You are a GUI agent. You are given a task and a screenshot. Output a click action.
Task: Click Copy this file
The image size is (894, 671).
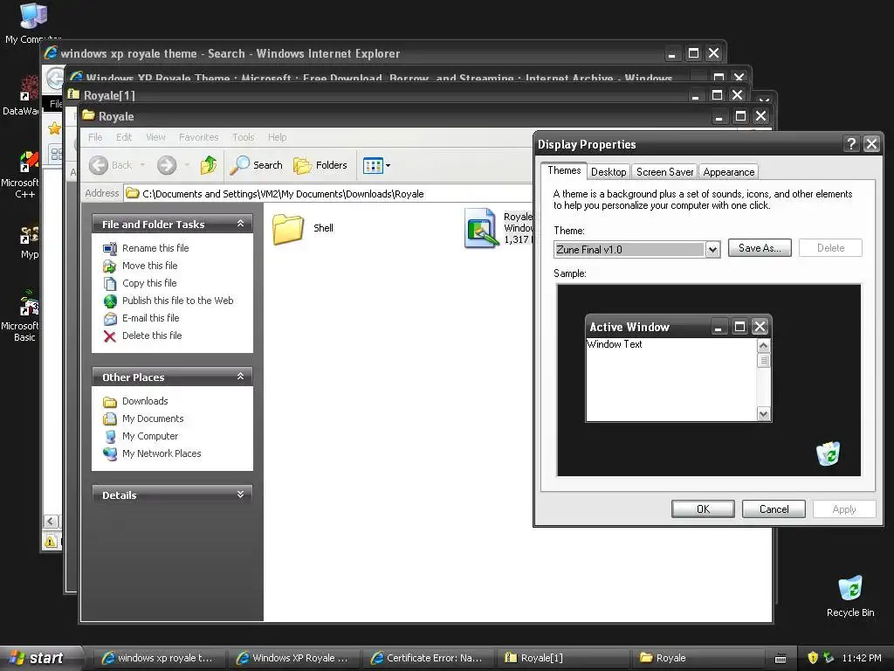pos(149,283)
